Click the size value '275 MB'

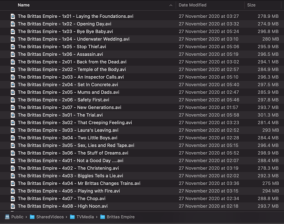tap(270, 184)
